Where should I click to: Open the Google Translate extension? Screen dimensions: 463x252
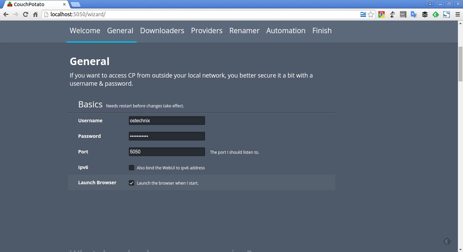click(414, 15)
